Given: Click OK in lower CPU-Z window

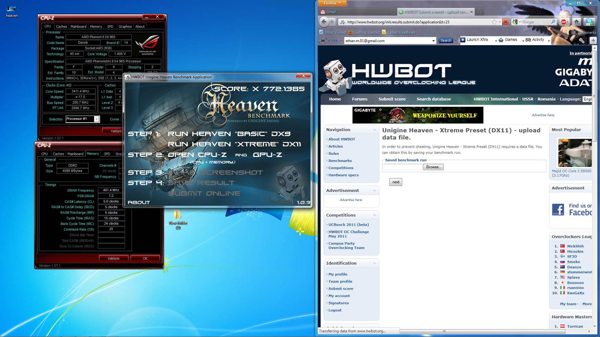Looking at the screenshot, I should point(145,258).
